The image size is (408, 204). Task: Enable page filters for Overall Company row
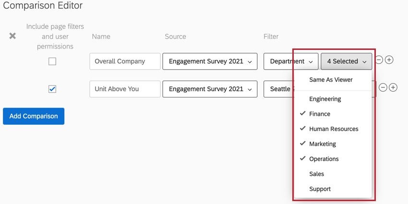point(52,61)
